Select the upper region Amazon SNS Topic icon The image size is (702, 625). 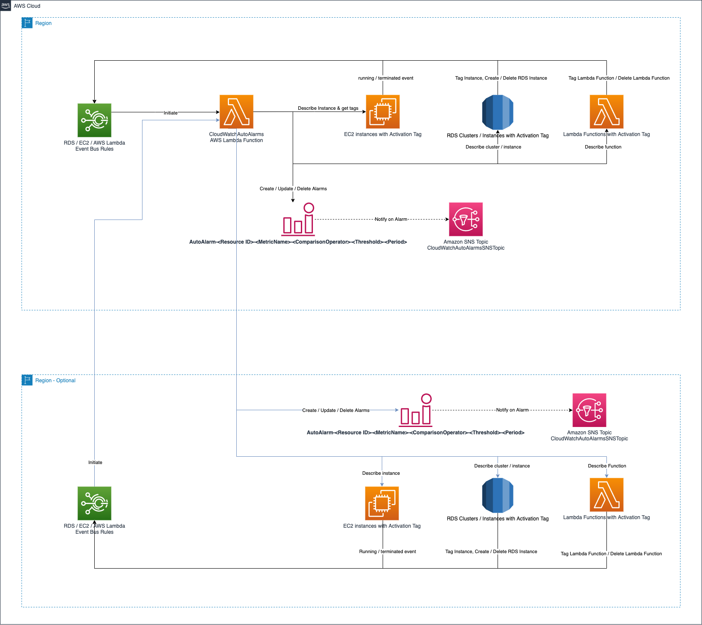click(466, 219)
